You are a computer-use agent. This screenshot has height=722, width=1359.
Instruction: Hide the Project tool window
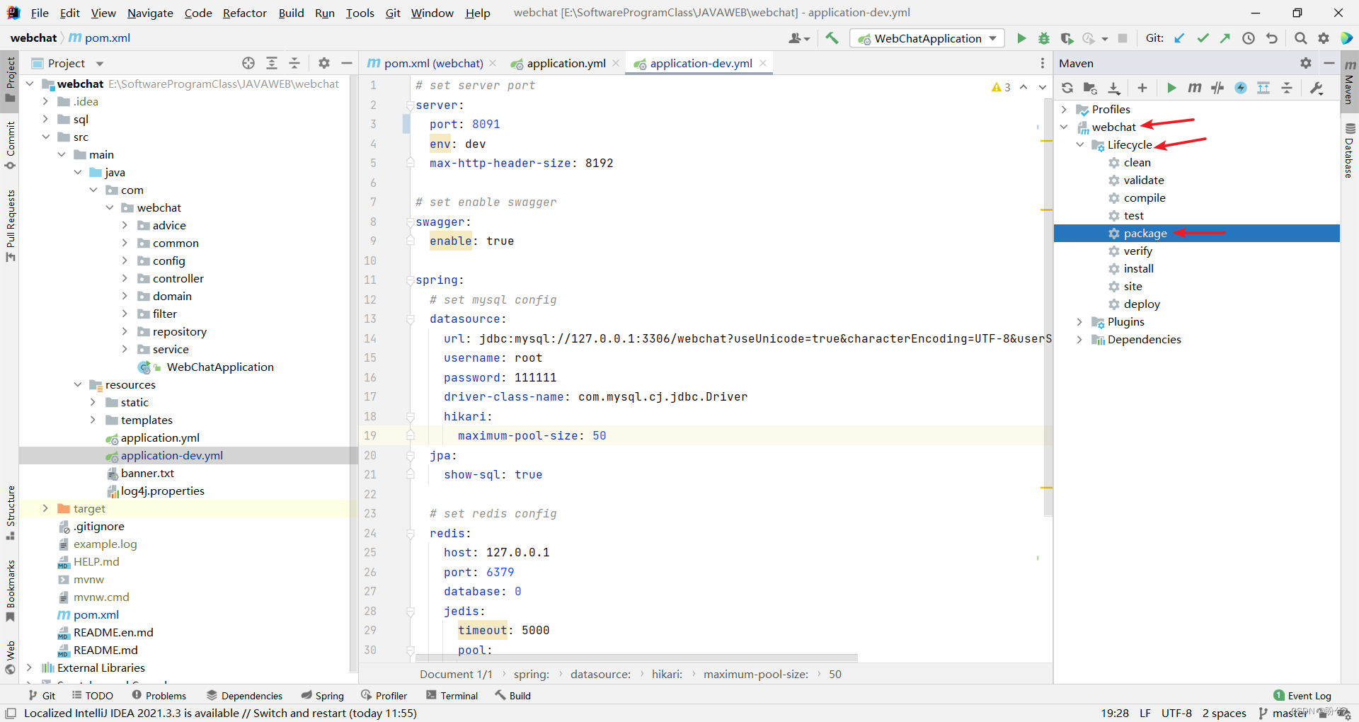(347, 63)
